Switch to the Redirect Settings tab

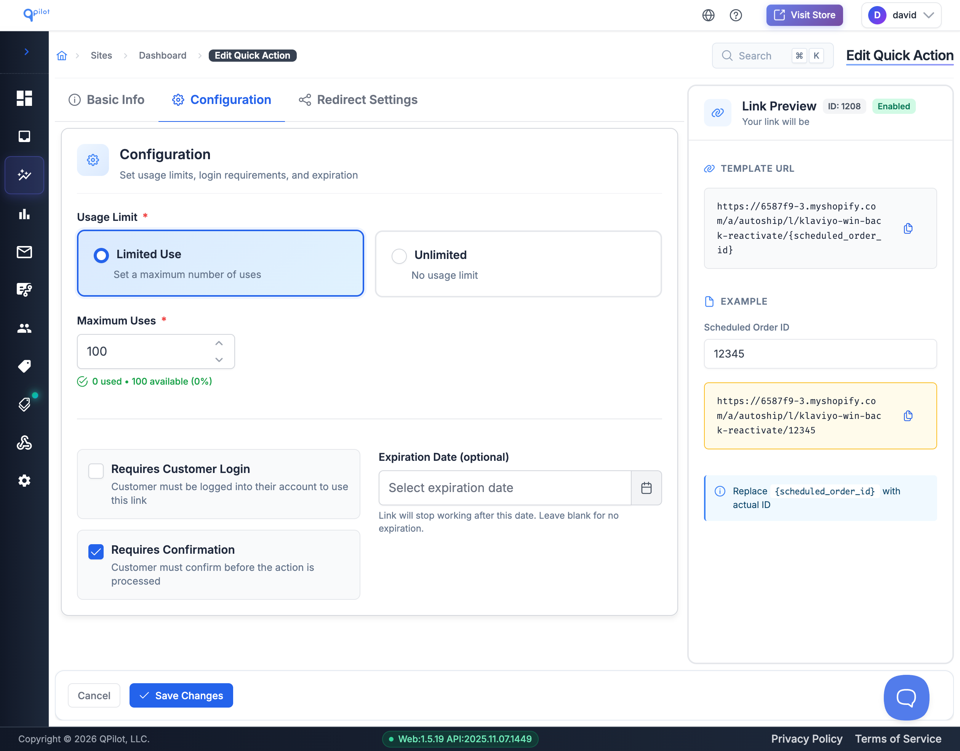[358, 100]
